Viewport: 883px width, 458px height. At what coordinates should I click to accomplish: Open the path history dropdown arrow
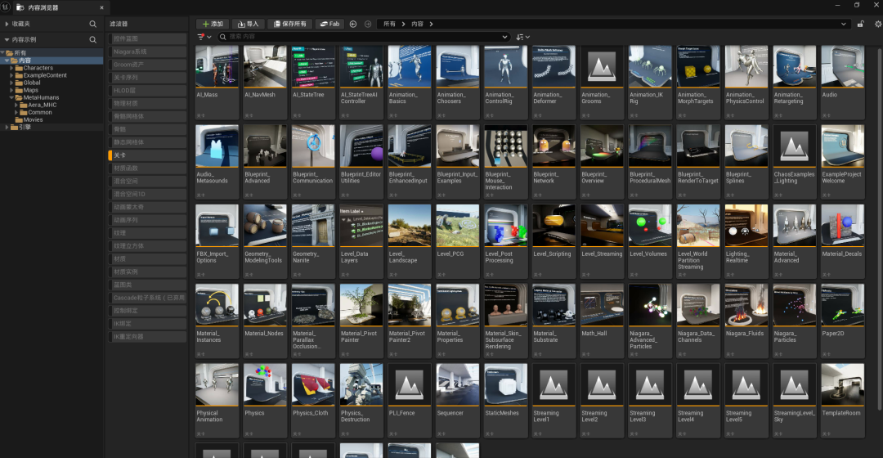coord(843,25)
